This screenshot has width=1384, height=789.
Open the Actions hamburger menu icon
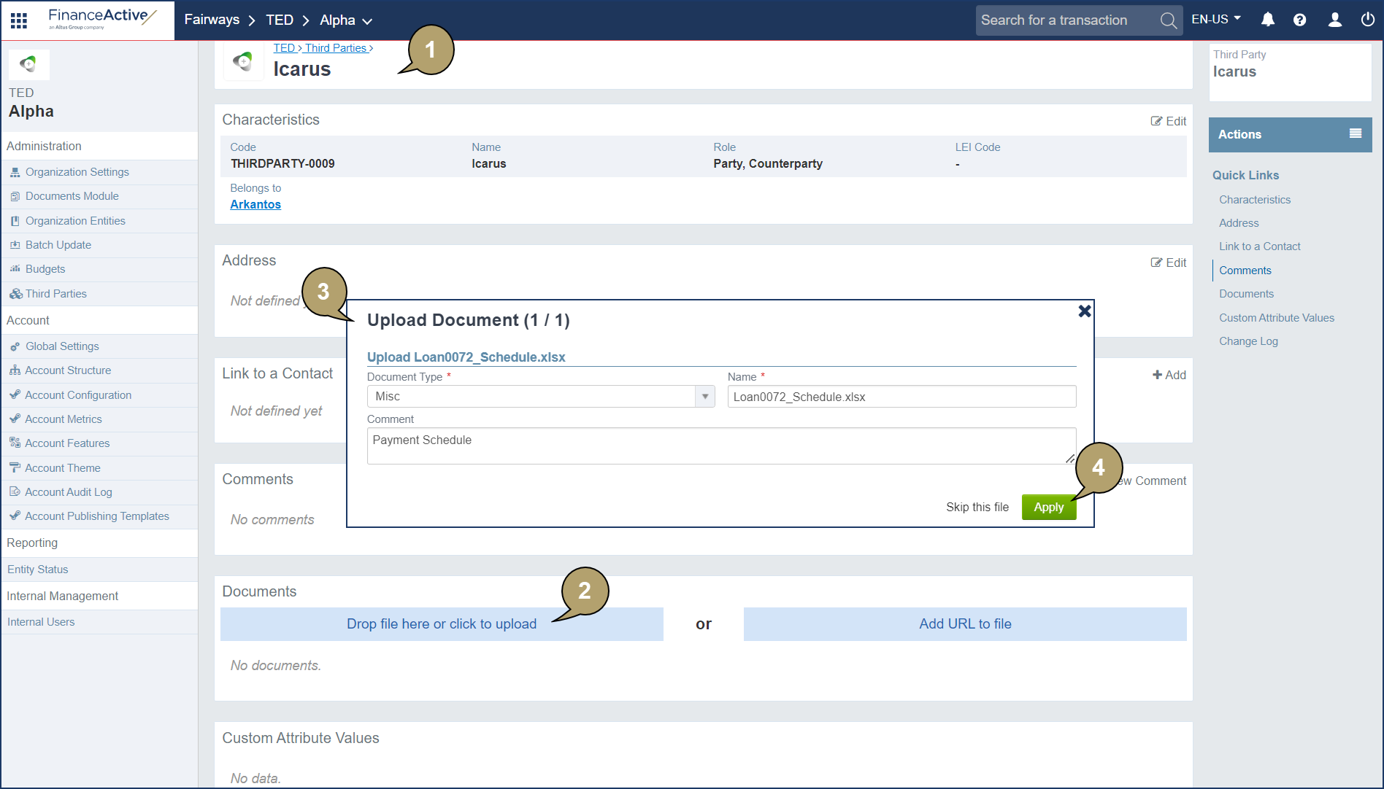pyautogui.click(x=1356, y=133)
